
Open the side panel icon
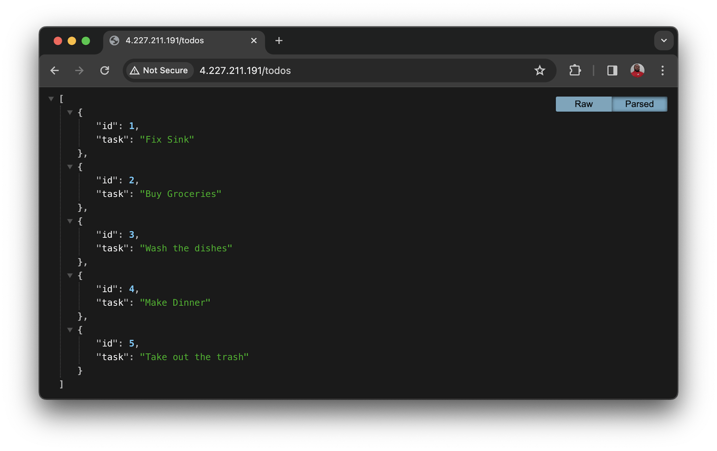(x=612, y=71)
